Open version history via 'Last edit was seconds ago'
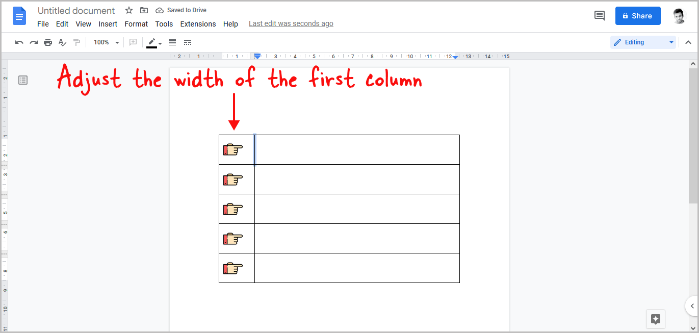This screenshot has width=699, height=333. pos(291,23)
